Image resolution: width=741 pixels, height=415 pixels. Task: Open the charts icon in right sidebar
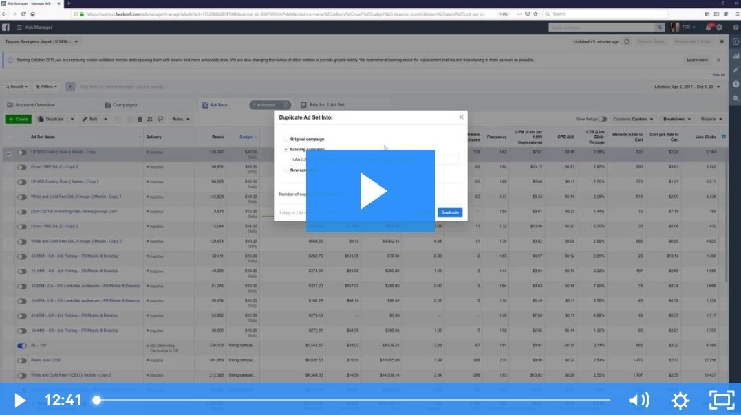coord(735,56)
